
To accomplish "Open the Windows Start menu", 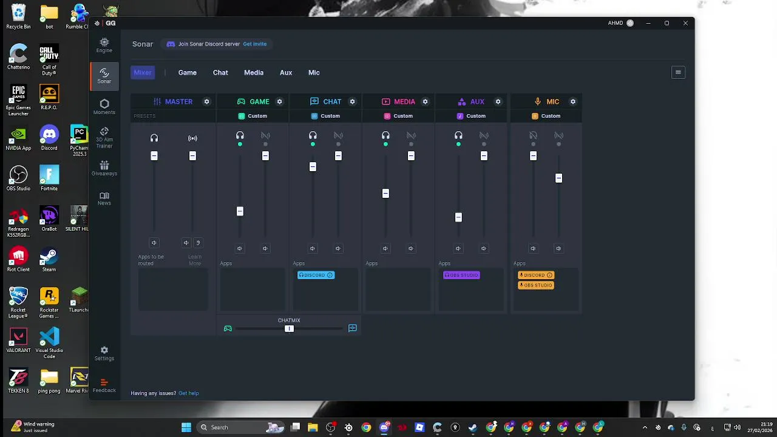I will tap(186, 427).
